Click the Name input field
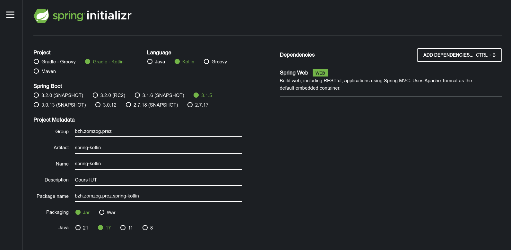The width and height of the screenshot is (511, 250). 158,164
